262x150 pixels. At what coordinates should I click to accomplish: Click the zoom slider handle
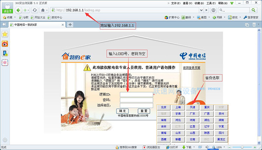coord(242,147)
